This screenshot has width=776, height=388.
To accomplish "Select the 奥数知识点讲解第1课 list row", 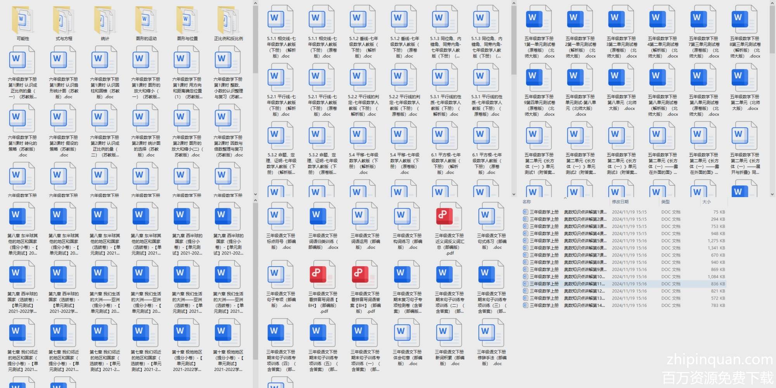I will pos(624,212).
